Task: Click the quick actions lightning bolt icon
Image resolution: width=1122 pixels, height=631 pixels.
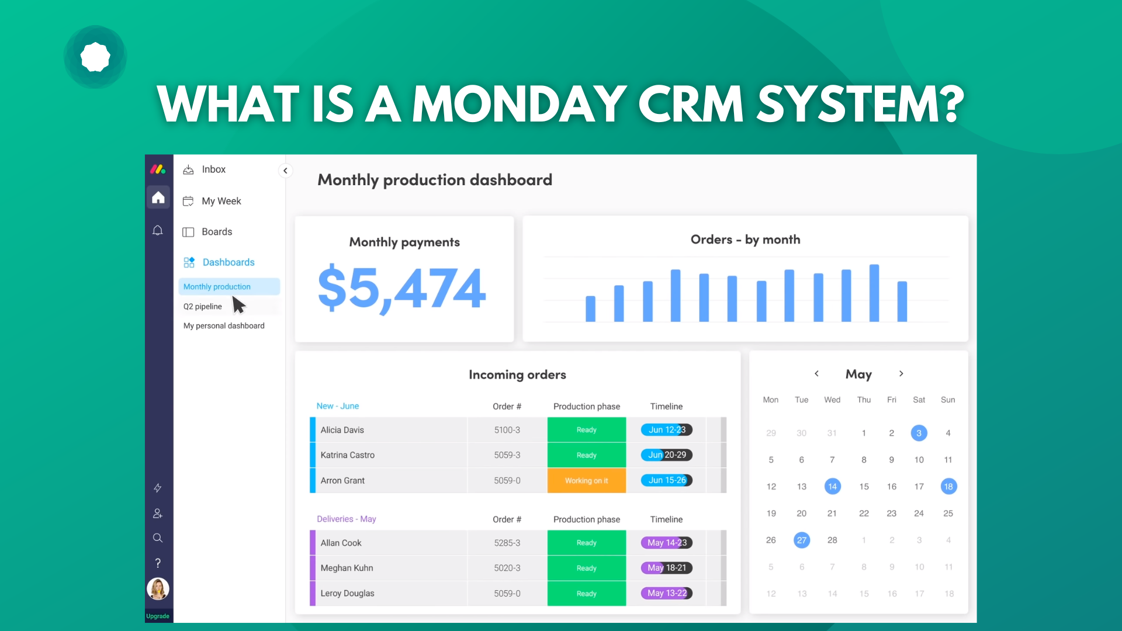Action: tap(158, 488)
